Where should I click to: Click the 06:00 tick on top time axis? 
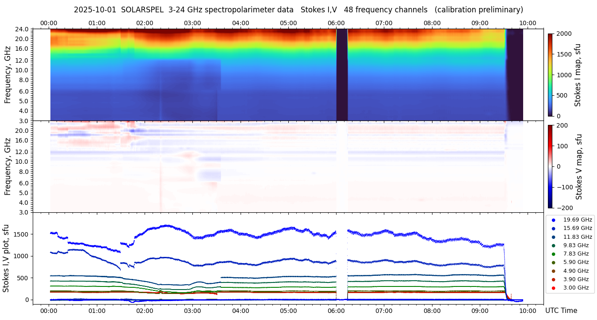coord(336,23)
